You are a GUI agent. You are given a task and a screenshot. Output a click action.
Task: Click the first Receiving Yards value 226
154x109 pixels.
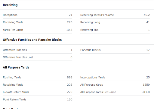tap(69, 22)
